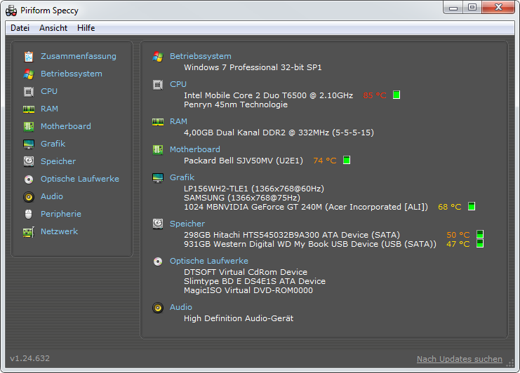The width and height of the screenshot is (520, 373).
Task: Click the Grafik monitor icon in sidebar
Action: [x=29, y=144]
